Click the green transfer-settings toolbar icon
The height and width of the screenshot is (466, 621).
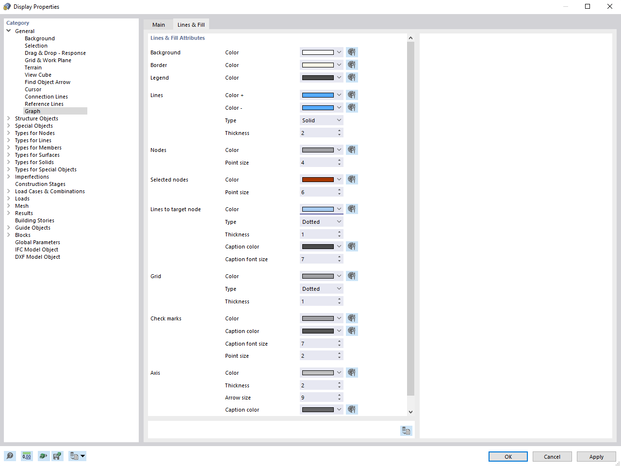[43, 456]
